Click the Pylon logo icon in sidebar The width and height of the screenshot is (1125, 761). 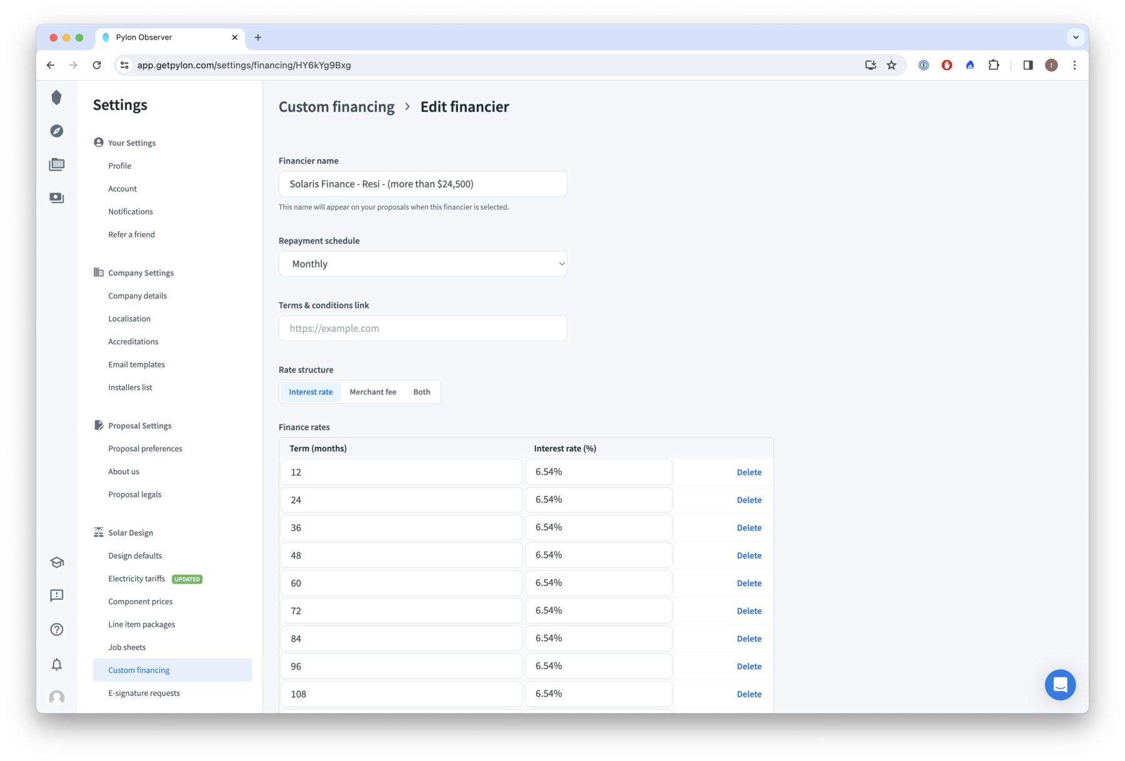57,97
